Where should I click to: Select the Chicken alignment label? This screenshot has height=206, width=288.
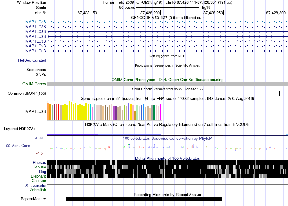point(39,181)
